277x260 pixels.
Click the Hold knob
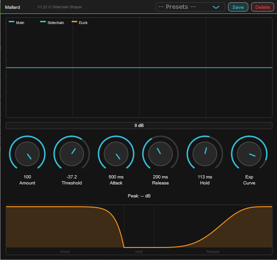pyautogui.click(x=205, y=153)
